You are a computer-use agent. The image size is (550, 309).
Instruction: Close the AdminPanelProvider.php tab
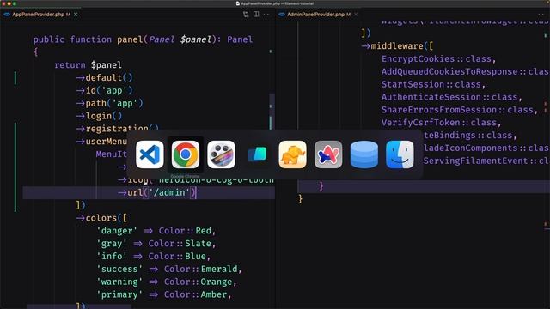356,15
